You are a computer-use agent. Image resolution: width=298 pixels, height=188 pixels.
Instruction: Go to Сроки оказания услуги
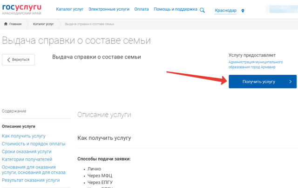point(27,152)
